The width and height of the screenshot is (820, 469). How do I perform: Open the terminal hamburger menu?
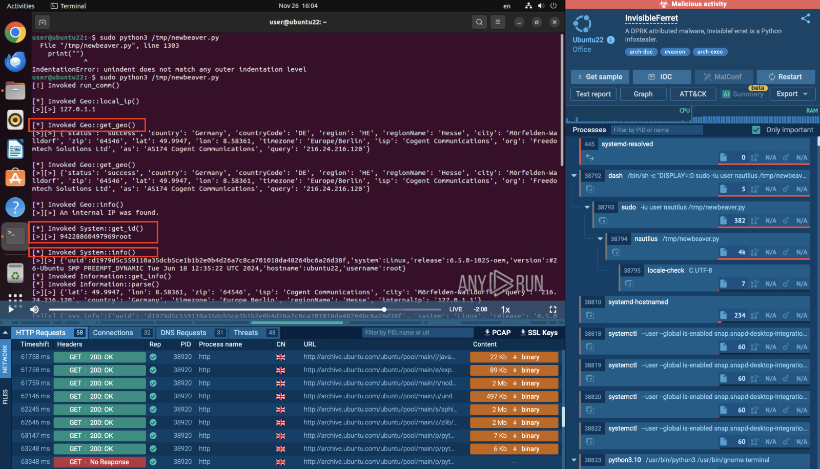498,22
